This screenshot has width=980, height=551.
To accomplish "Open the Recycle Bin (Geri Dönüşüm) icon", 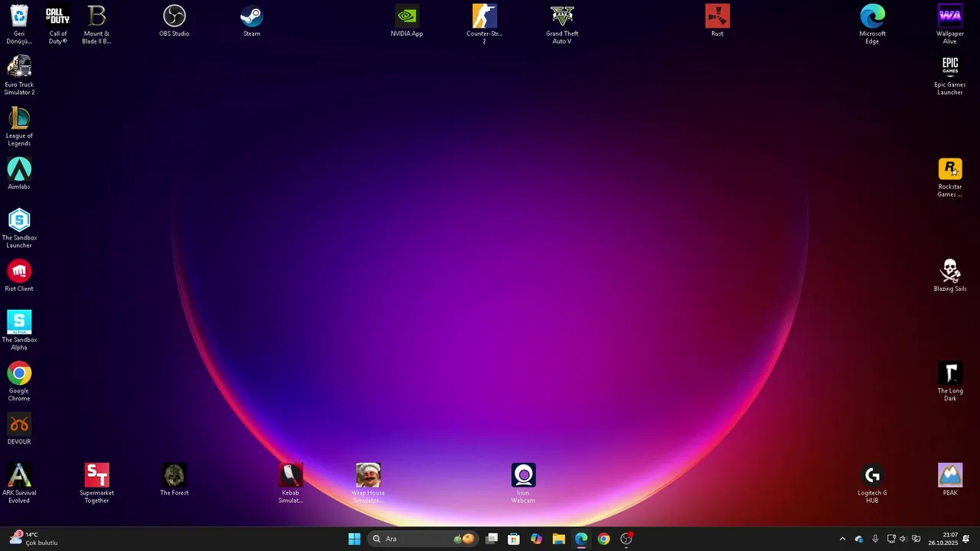I will [x=19, y=24].
